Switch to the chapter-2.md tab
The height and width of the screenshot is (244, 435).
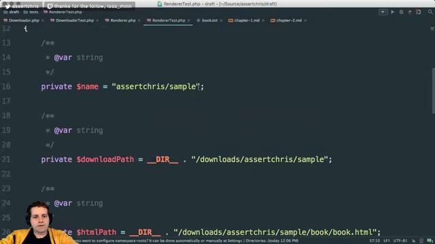pyautogui.click(x=288, y=20)
